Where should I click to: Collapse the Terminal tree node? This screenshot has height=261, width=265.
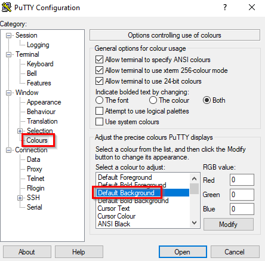pos(8,54)
